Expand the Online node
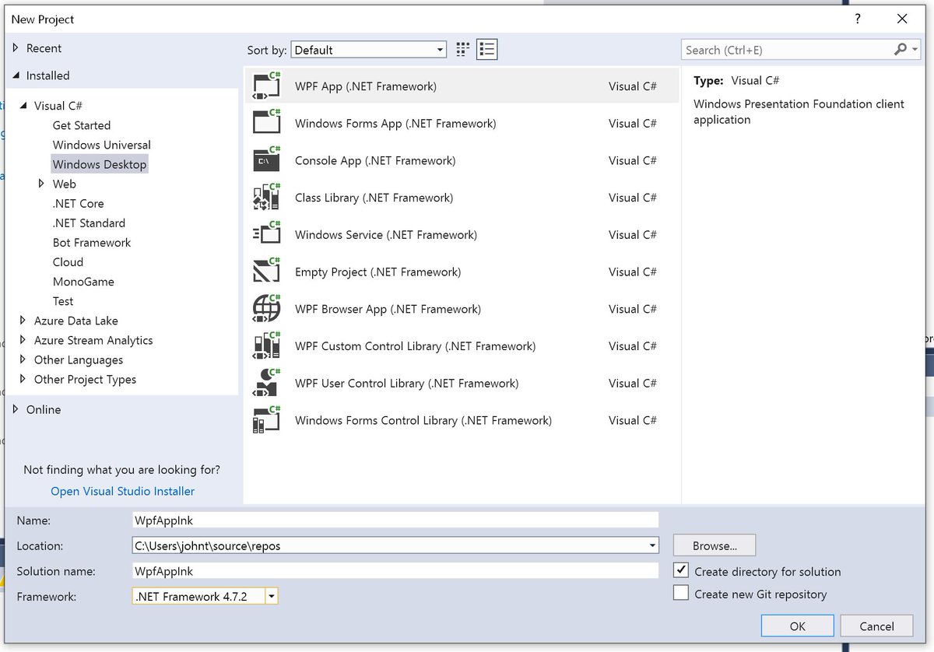 pos(16,409)
